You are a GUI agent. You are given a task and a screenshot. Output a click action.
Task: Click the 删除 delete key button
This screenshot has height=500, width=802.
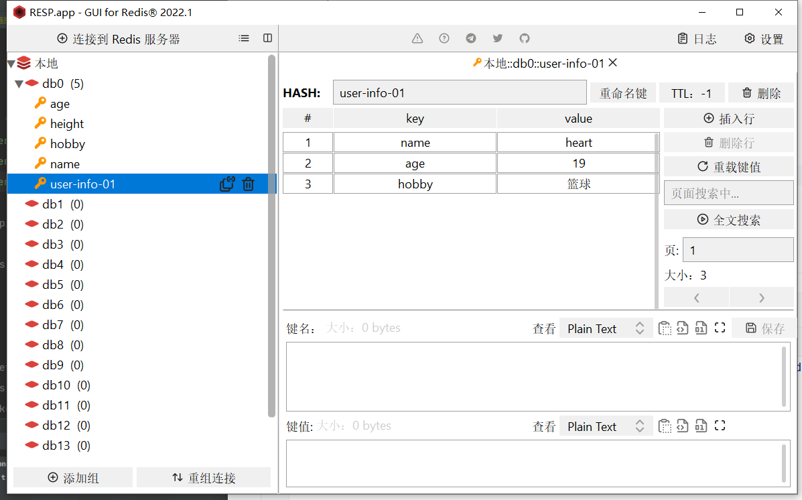pyautogui.click(x=761, y=93)
